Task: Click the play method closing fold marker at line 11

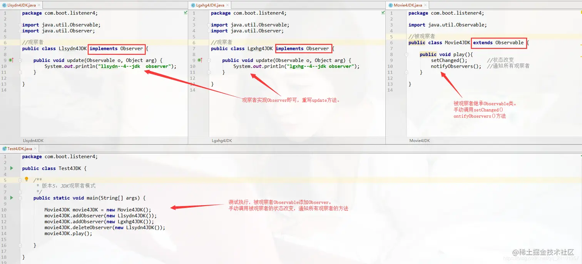Action: (x=406, y=72)
